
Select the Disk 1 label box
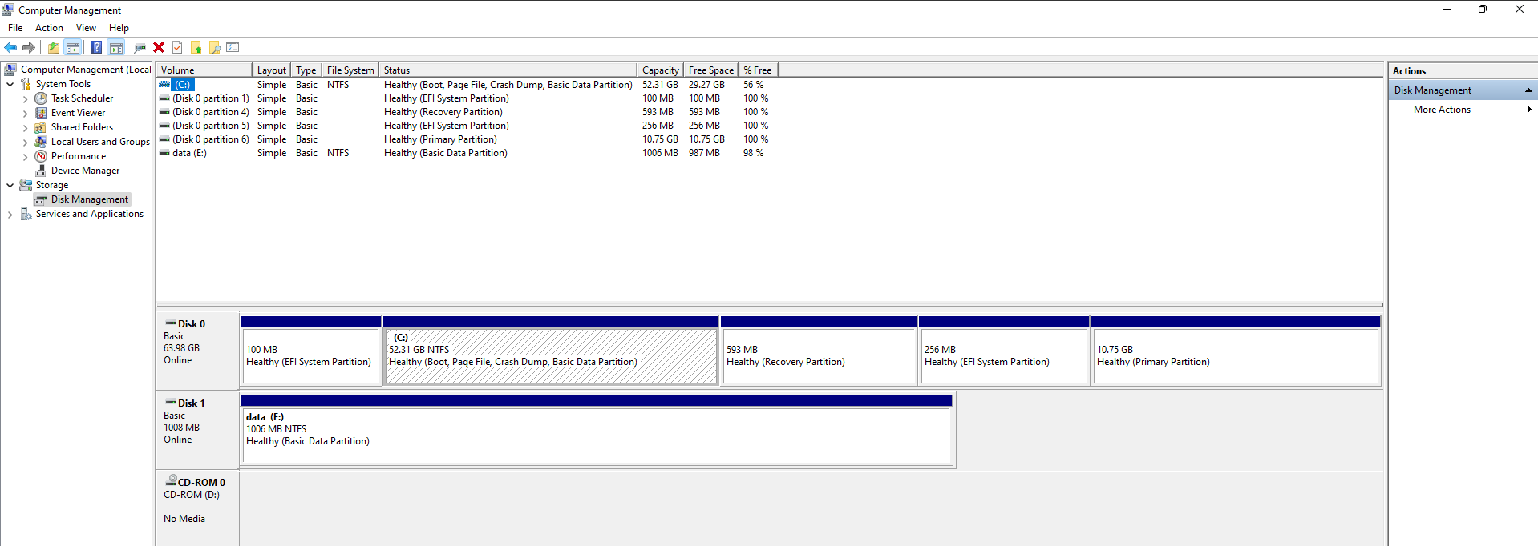pos(197,428)
